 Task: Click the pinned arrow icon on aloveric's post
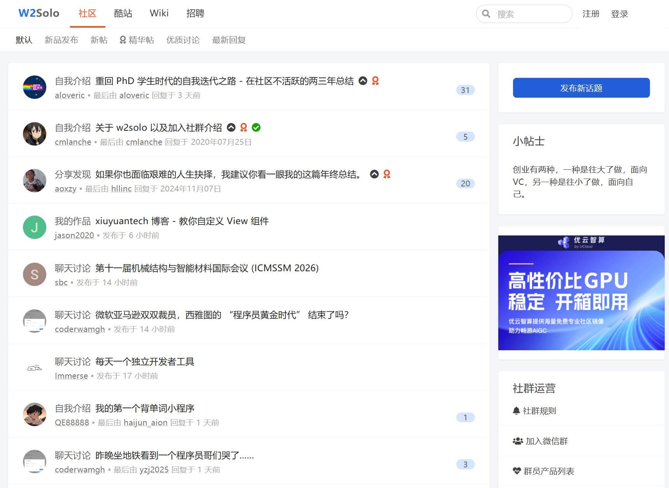coord(363,81)
